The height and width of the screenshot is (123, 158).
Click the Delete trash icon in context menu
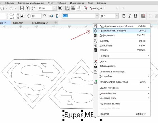click(96, 50)
